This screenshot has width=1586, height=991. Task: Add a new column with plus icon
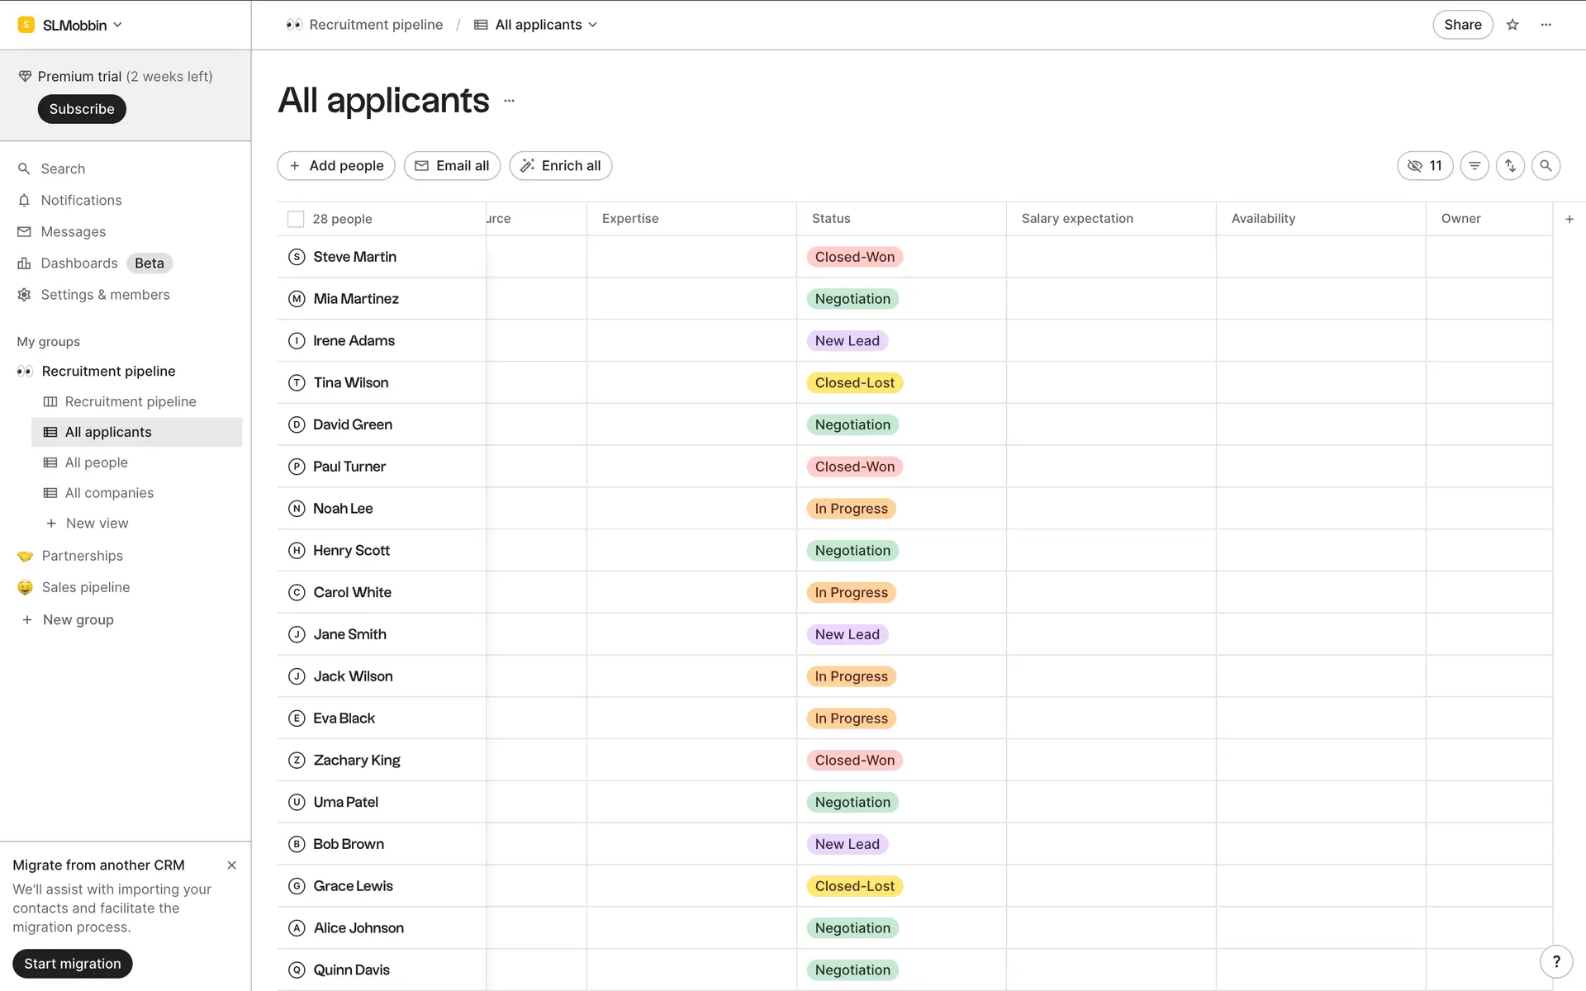coord(1569,219)
